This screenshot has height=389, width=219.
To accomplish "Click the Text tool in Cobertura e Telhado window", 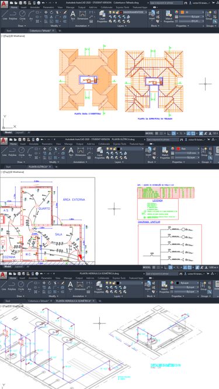I will click(72, 15).
